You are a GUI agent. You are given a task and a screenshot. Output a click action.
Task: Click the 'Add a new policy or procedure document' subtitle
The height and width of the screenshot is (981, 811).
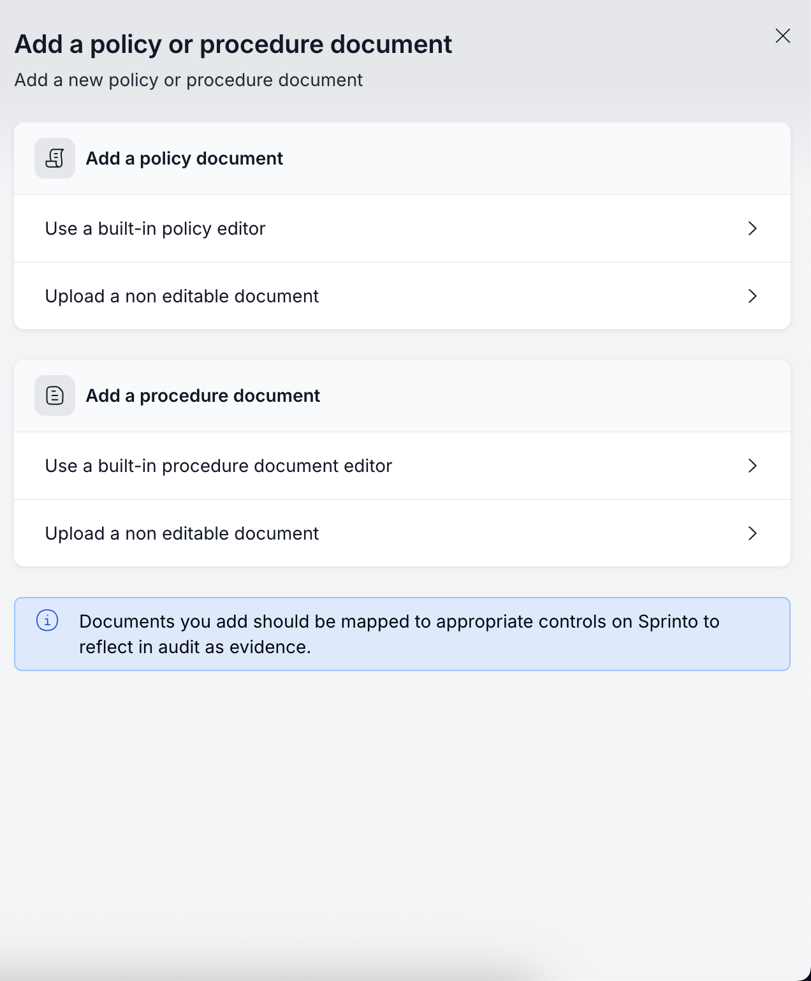(x=189, y=80)
